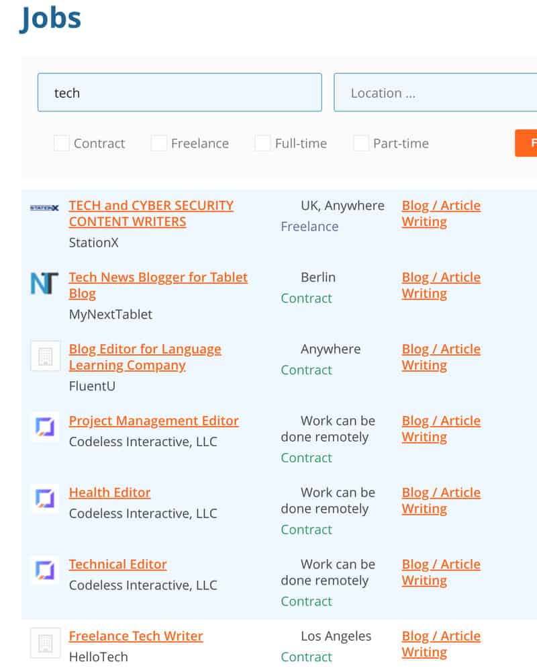This screenshot has height=672, width=537.
Task: Click into the Location input field
Action: click(436, 93)
